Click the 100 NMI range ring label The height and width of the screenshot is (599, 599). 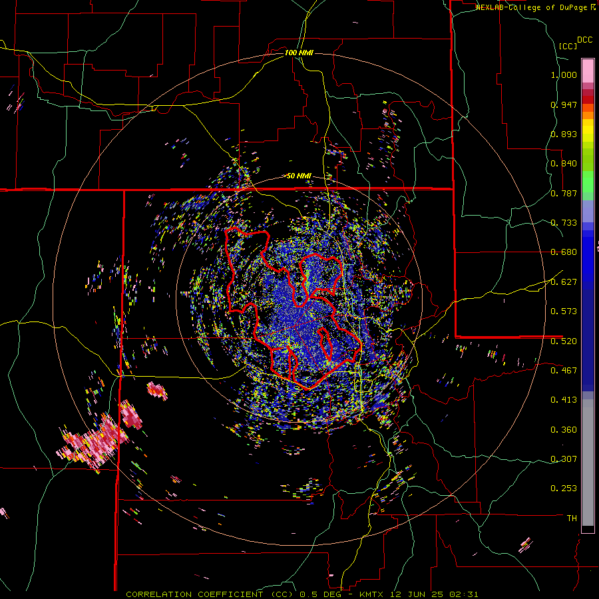click(x=299, y=53)
